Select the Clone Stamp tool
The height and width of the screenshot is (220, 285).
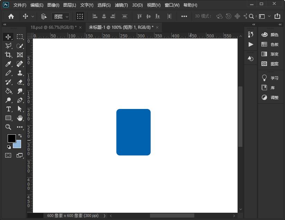pos(20,73)
